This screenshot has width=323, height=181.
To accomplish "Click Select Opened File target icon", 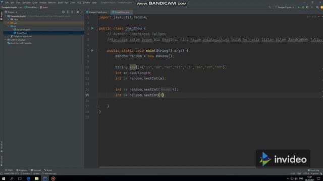I will coord(63,12).
